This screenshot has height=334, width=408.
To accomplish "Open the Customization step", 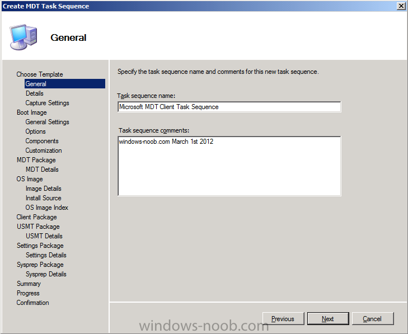I will tap(44, 150).
